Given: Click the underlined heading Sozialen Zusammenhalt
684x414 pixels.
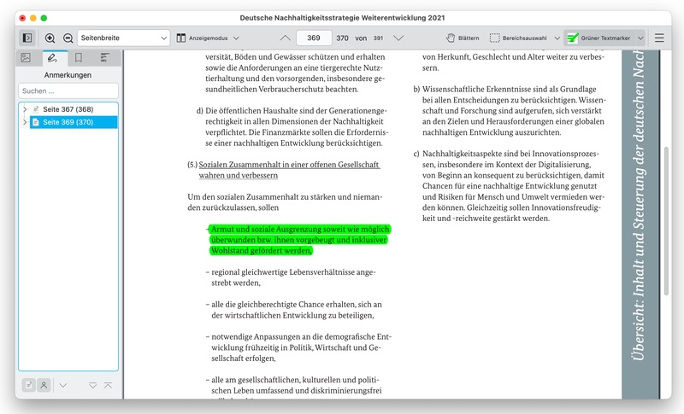Looking at the screenshot, I should tap(289, 170).
